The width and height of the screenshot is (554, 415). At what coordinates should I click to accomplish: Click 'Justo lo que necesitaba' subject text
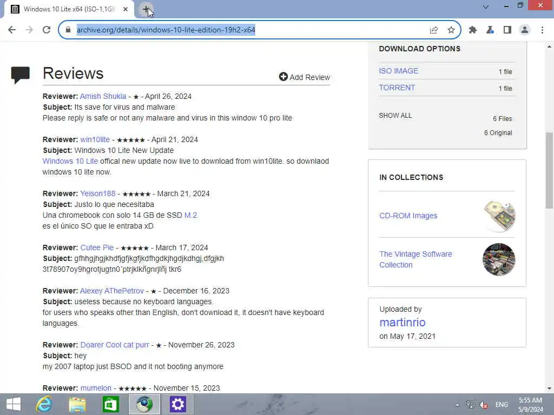114,204
